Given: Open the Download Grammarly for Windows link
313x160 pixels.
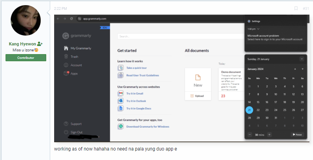Looking at the screenshot, I should coord(148,126).
